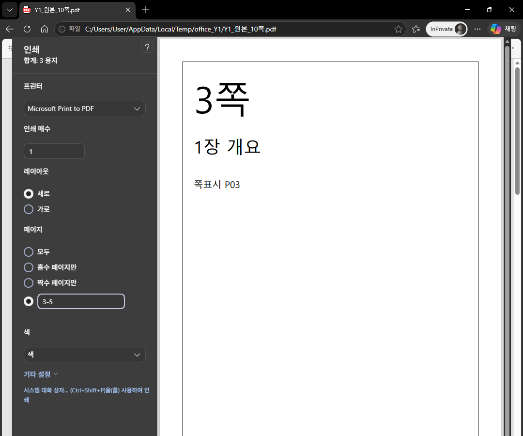Open Settings and more ellipsis menu
Image resolution: width=523 pixels, height=436 pixels.
point(477,29)
